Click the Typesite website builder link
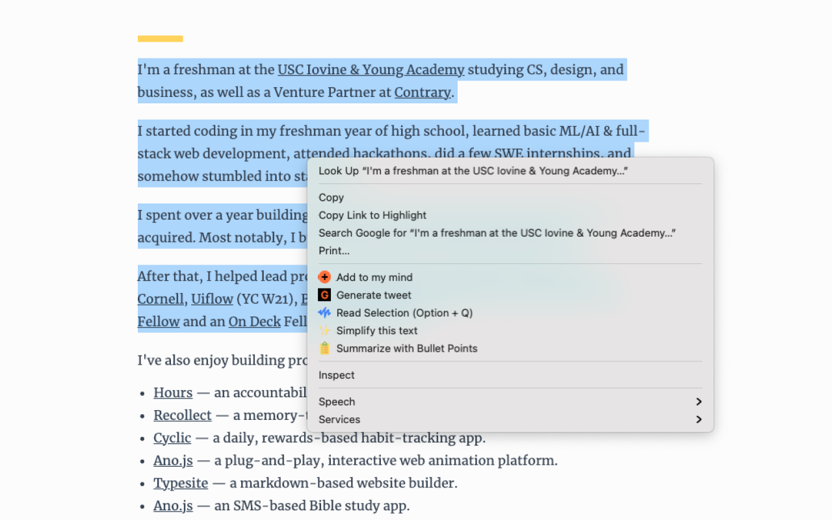The height and width of the screenshot is (520, 832). (181, 483)
